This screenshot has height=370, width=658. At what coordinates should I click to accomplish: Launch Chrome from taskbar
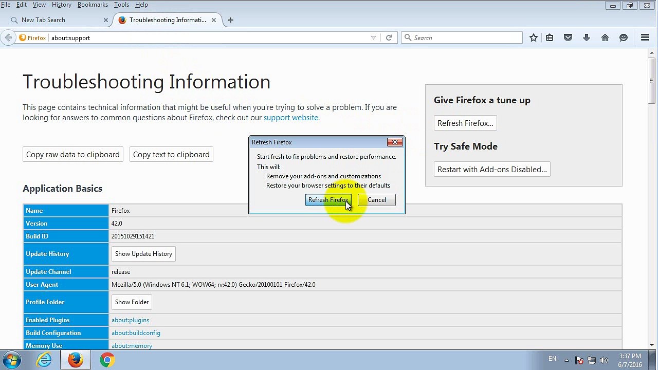pyautogui.click(x=107, y=360)
